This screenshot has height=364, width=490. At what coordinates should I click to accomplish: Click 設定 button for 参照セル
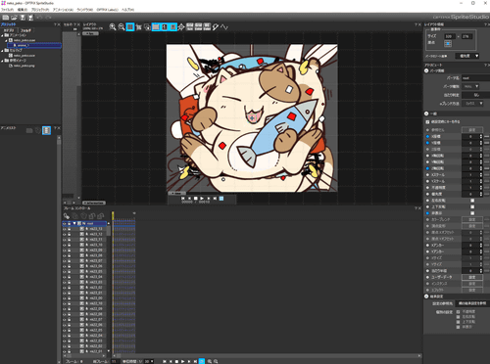(472, 130)
